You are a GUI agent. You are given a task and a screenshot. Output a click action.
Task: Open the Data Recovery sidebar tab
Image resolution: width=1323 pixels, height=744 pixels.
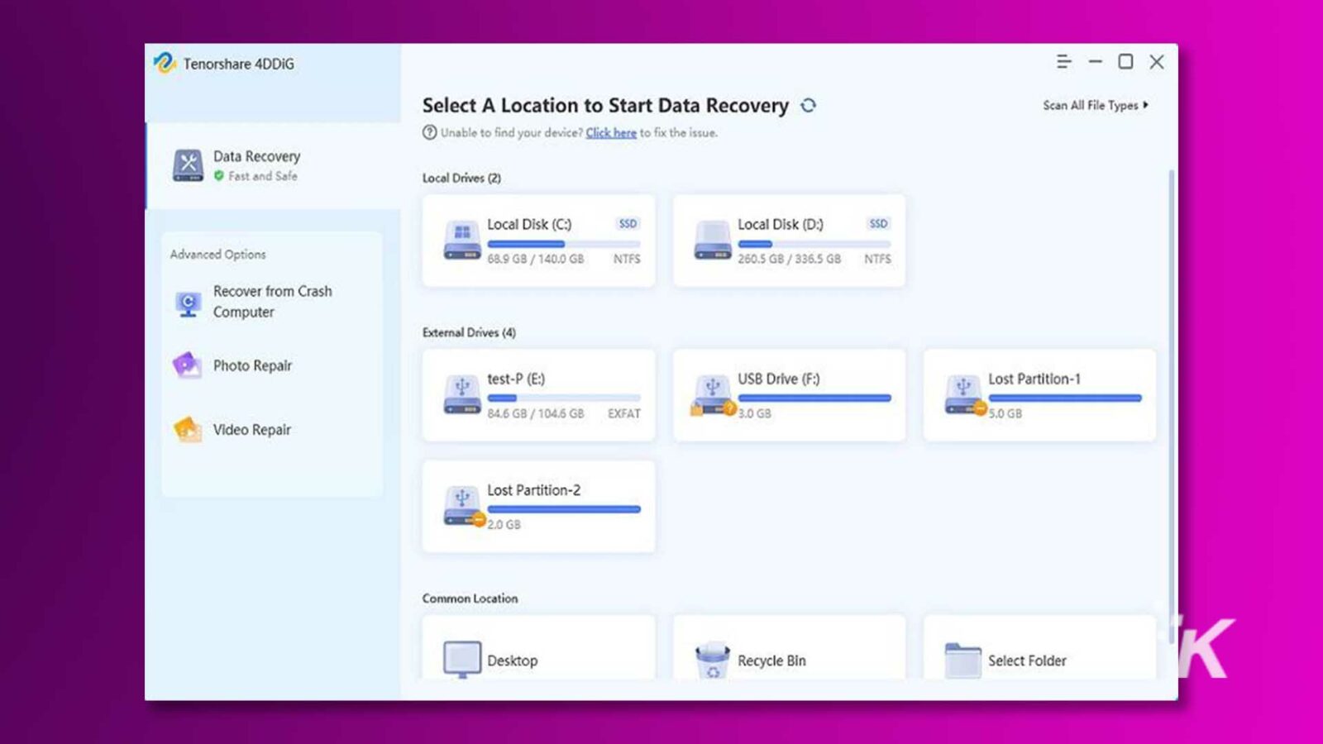[273, 165]
